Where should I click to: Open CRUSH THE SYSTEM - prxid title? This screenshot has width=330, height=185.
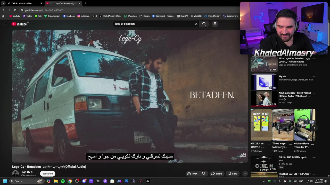point(293,158)
